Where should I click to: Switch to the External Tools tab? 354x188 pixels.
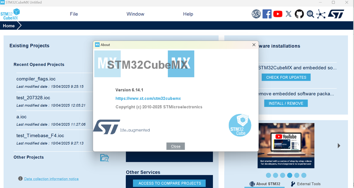point(305,184)
